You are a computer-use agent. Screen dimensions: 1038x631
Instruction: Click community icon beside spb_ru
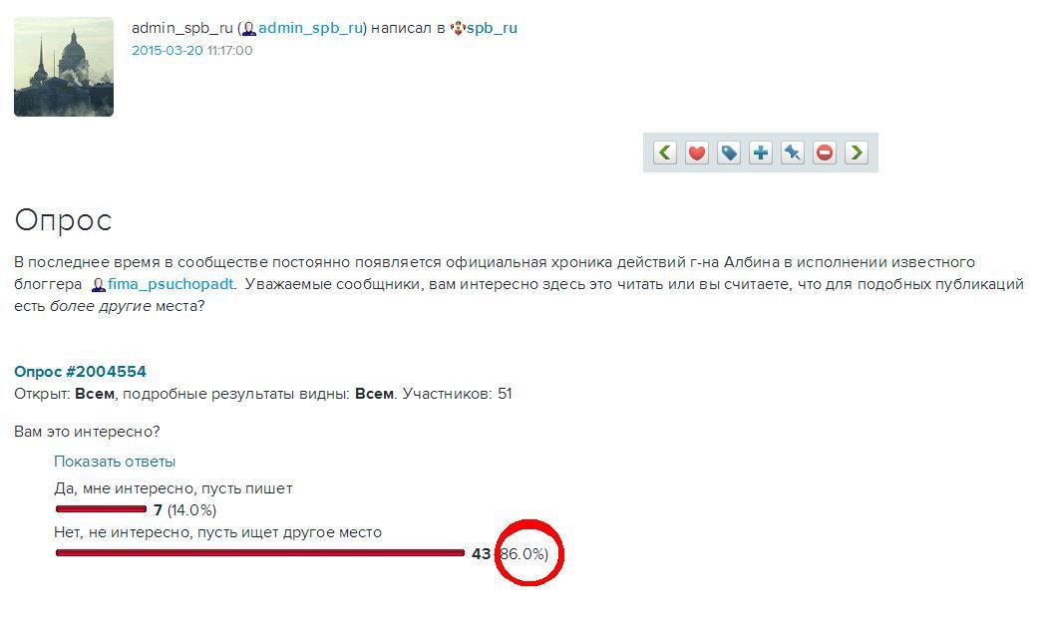457,29
